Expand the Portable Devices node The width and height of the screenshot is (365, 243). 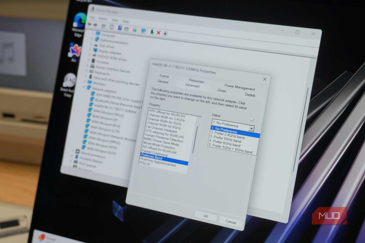pos(72,156)
